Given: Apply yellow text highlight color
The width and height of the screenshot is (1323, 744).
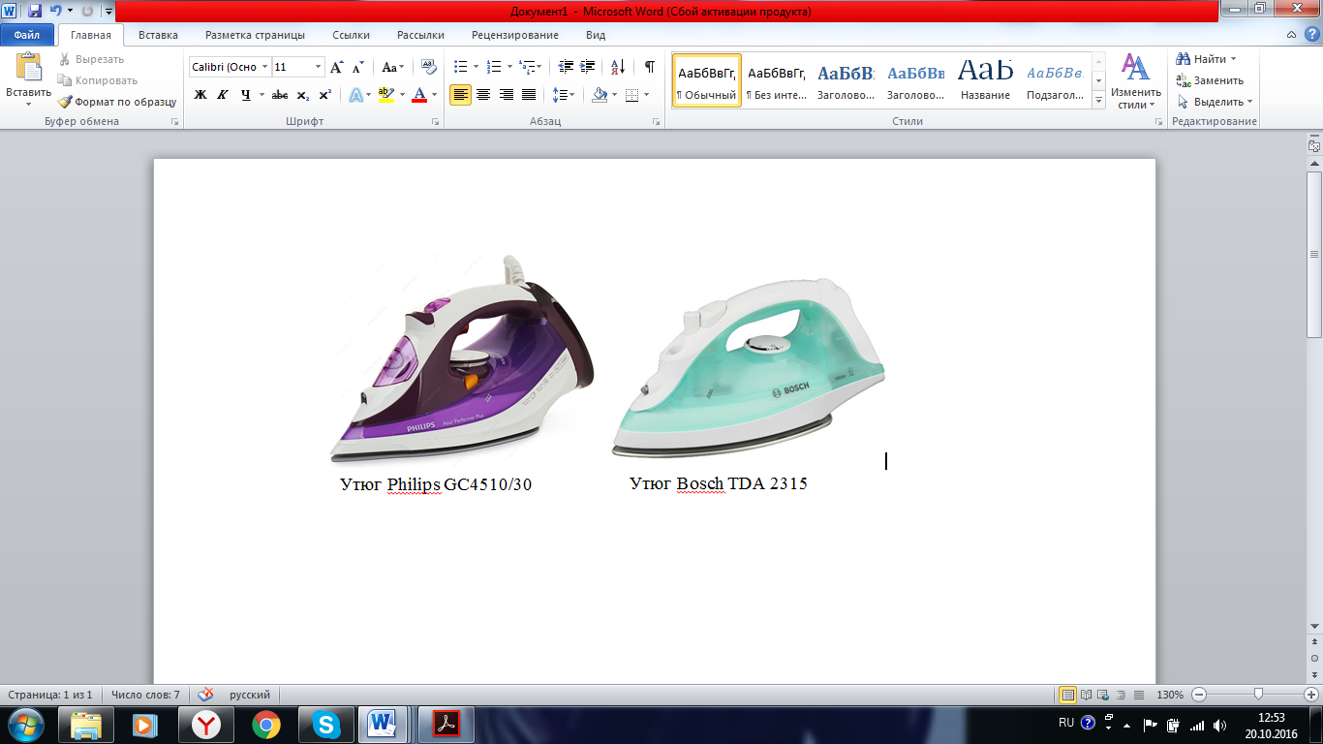Looking at the screenshot, I should coord(385,94).
